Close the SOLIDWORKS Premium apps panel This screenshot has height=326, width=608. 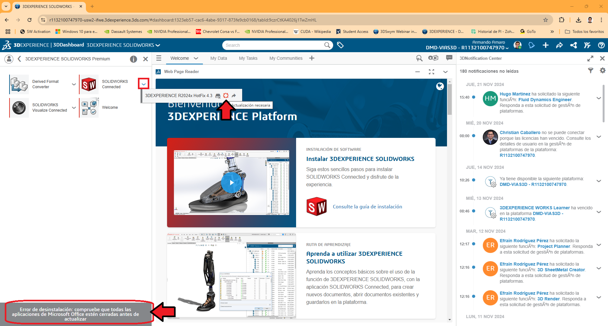point(146,59)
